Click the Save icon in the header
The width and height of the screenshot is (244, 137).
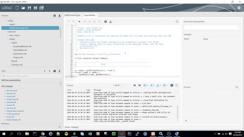click(x=29, y=8)
